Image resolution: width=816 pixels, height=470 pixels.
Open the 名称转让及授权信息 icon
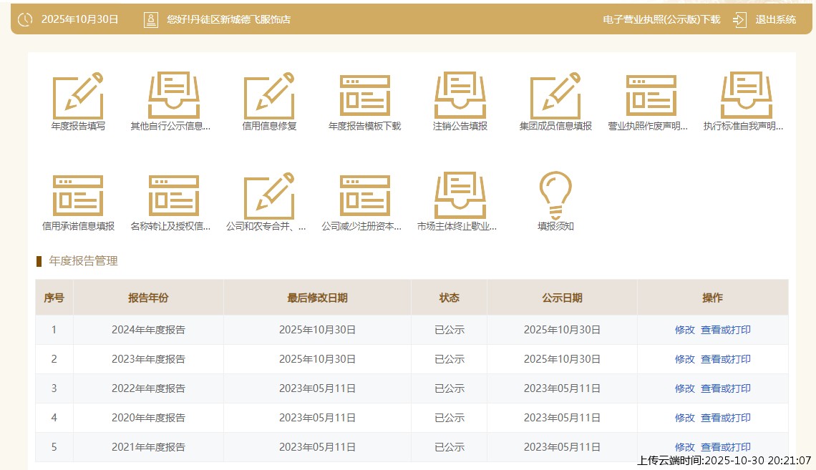(174, 197)
